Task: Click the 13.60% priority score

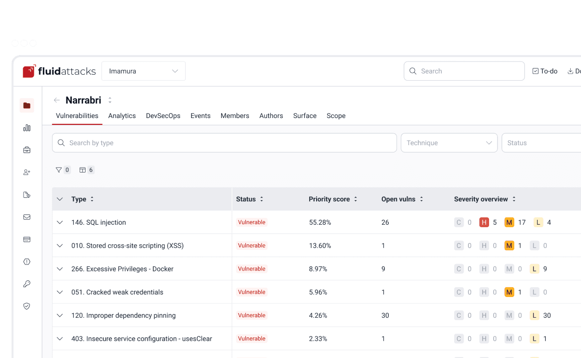Action: [320, 245]
